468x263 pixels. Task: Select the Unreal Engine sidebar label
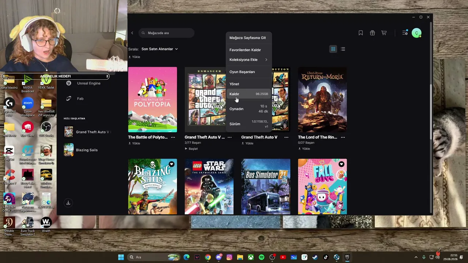pos(88,83)
